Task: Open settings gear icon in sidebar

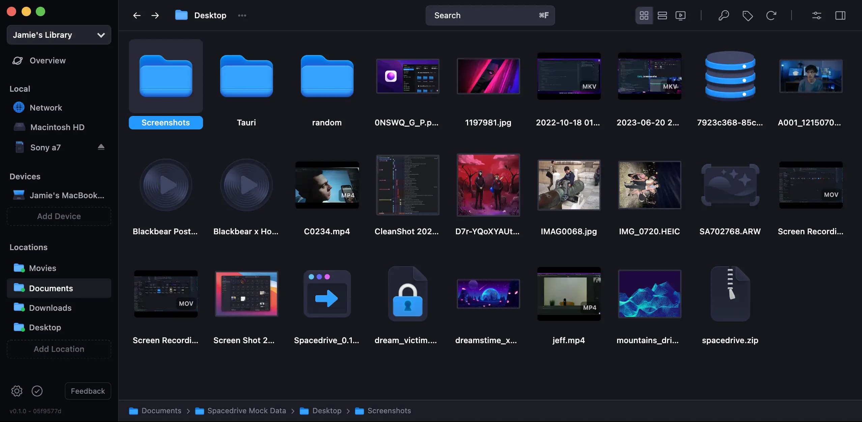Action: tap(17, 391)
